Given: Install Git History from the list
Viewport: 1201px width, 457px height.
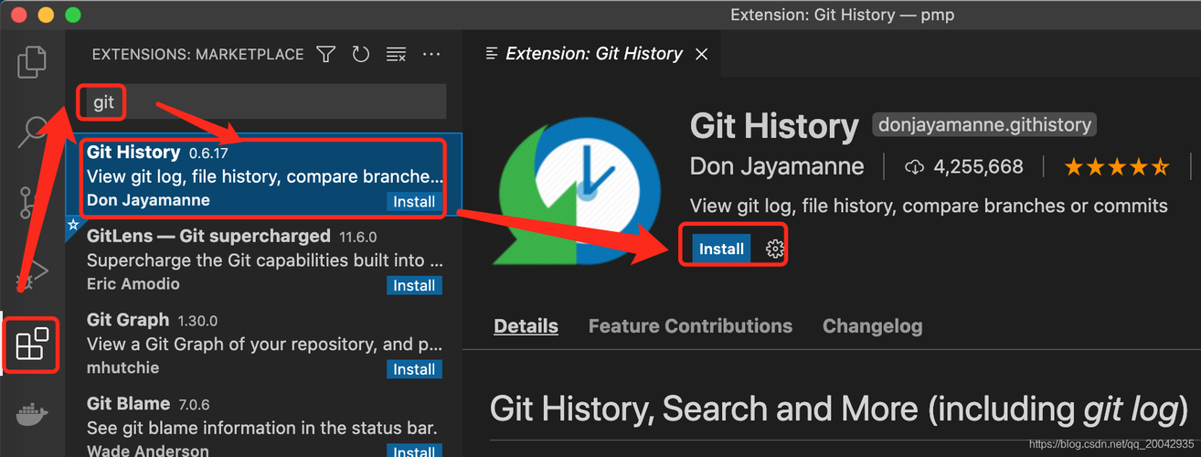Looking at the screenshot, I should point(414,202).
